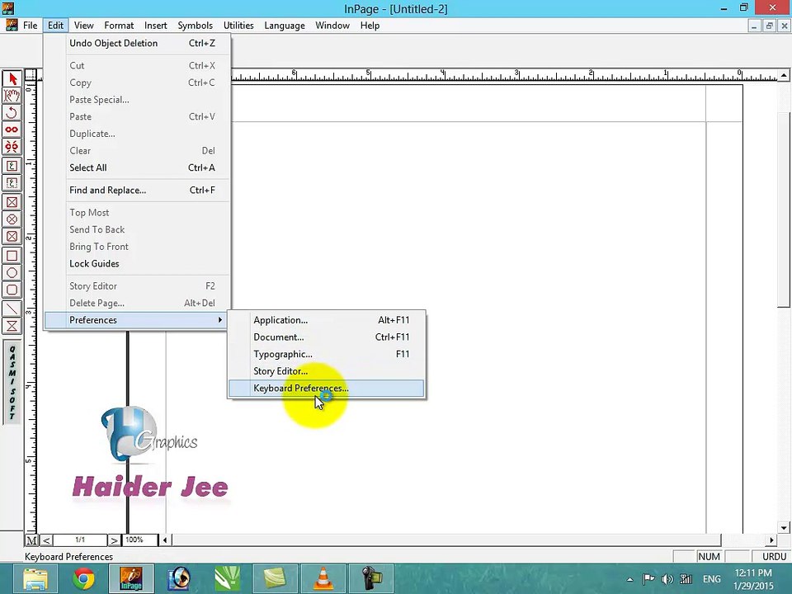This screenshot has width=792, height=594.
Task: Open the Action Center flag tray icon
Action: pos(648,579)
